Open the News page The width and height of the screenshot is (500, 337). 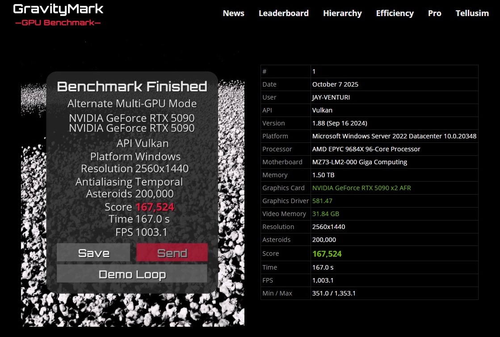tap(233, 13)
